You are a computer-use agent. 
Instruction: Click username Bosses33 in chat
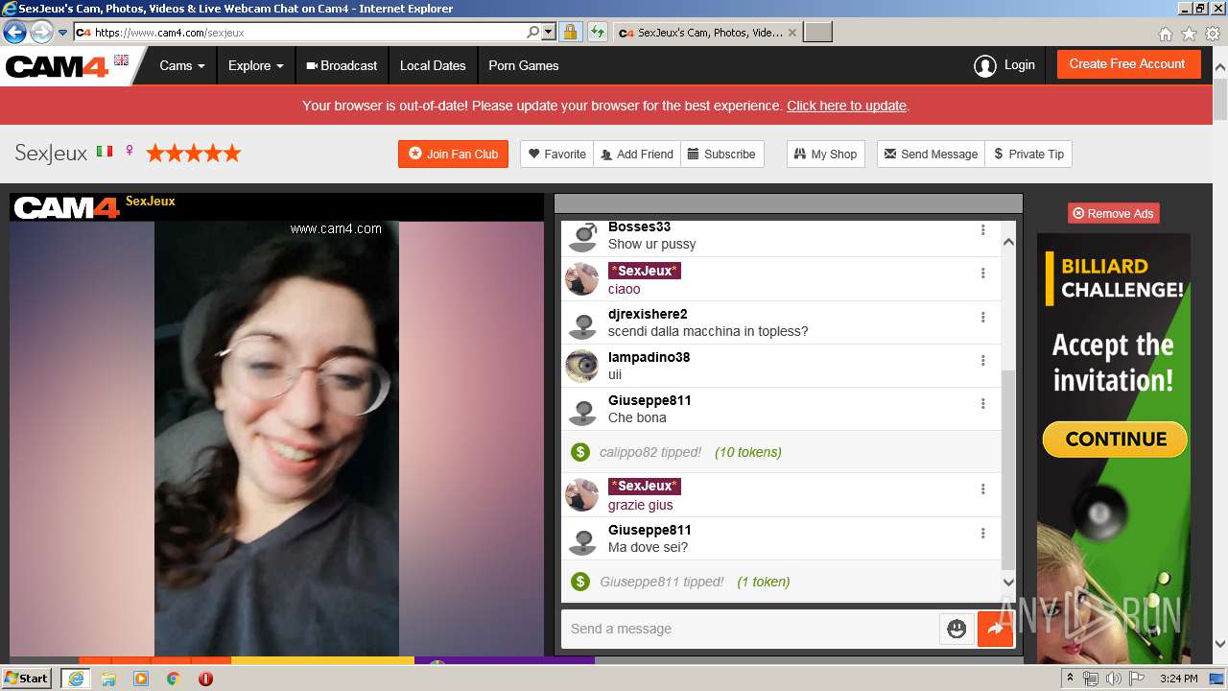(639, 227)
